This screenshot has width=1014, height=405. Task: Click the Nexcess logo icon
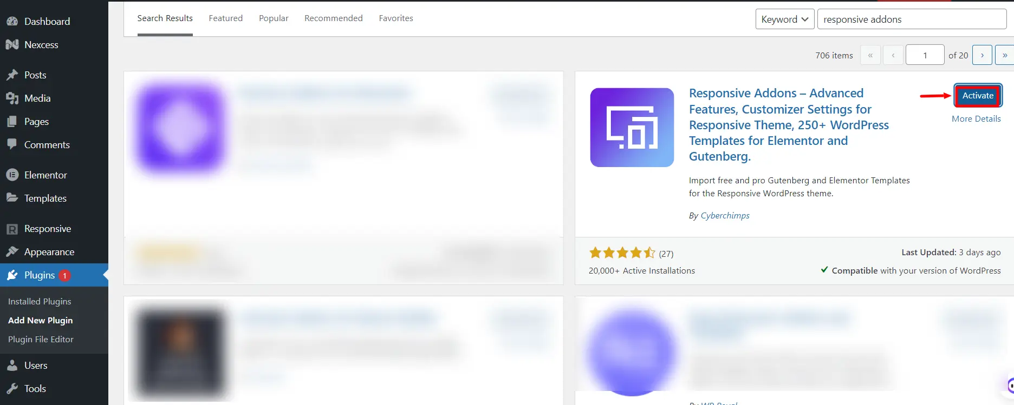pyautogui.click(x=12, y=45)
